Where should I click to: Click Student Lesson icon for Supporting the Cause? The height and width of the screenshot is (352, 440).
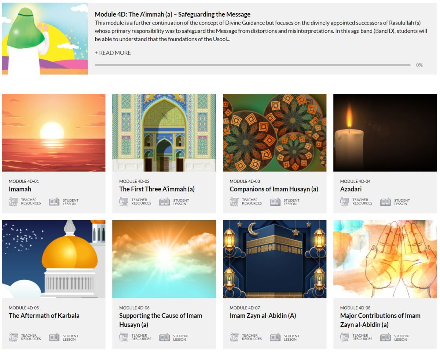(x=164, y=337)
